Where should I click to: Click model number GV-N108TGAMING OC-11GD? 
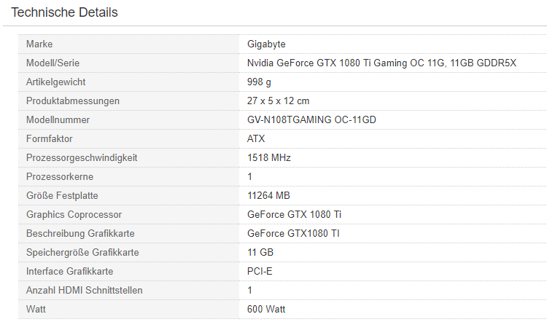311,119
